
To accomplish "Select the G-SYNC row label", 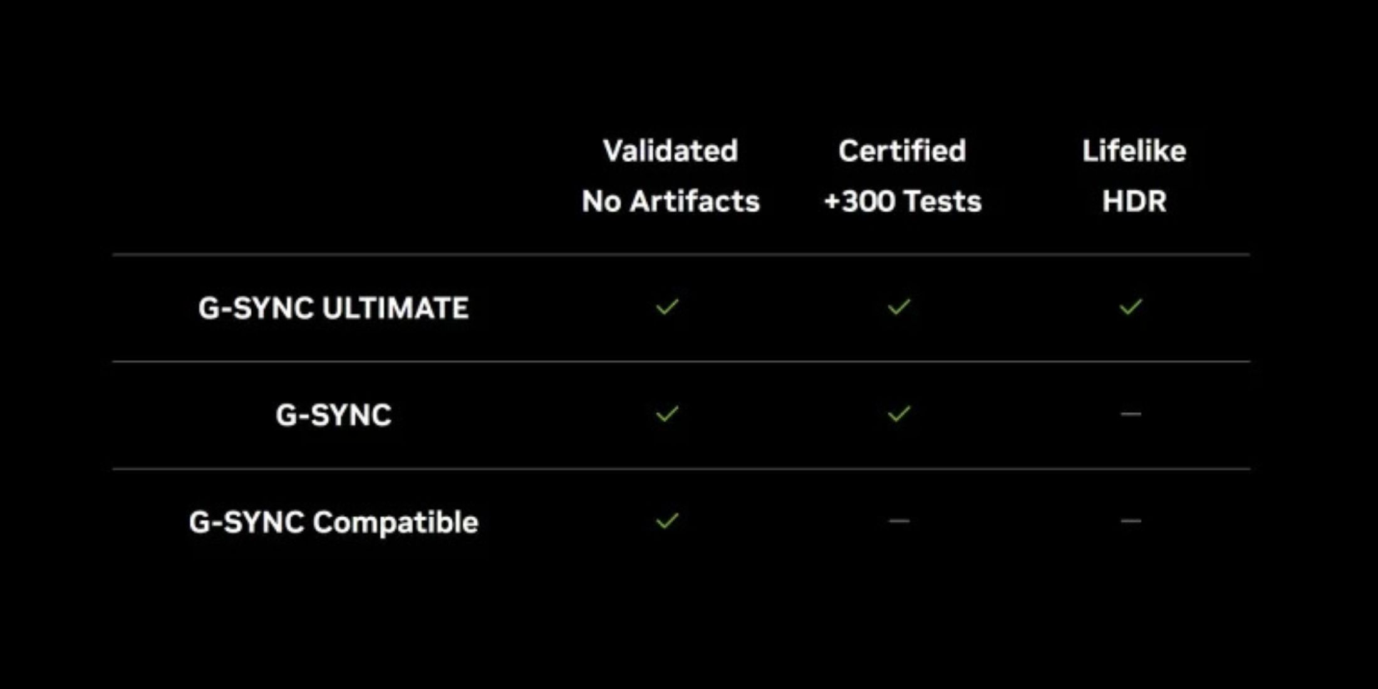I will click(333, 415).
